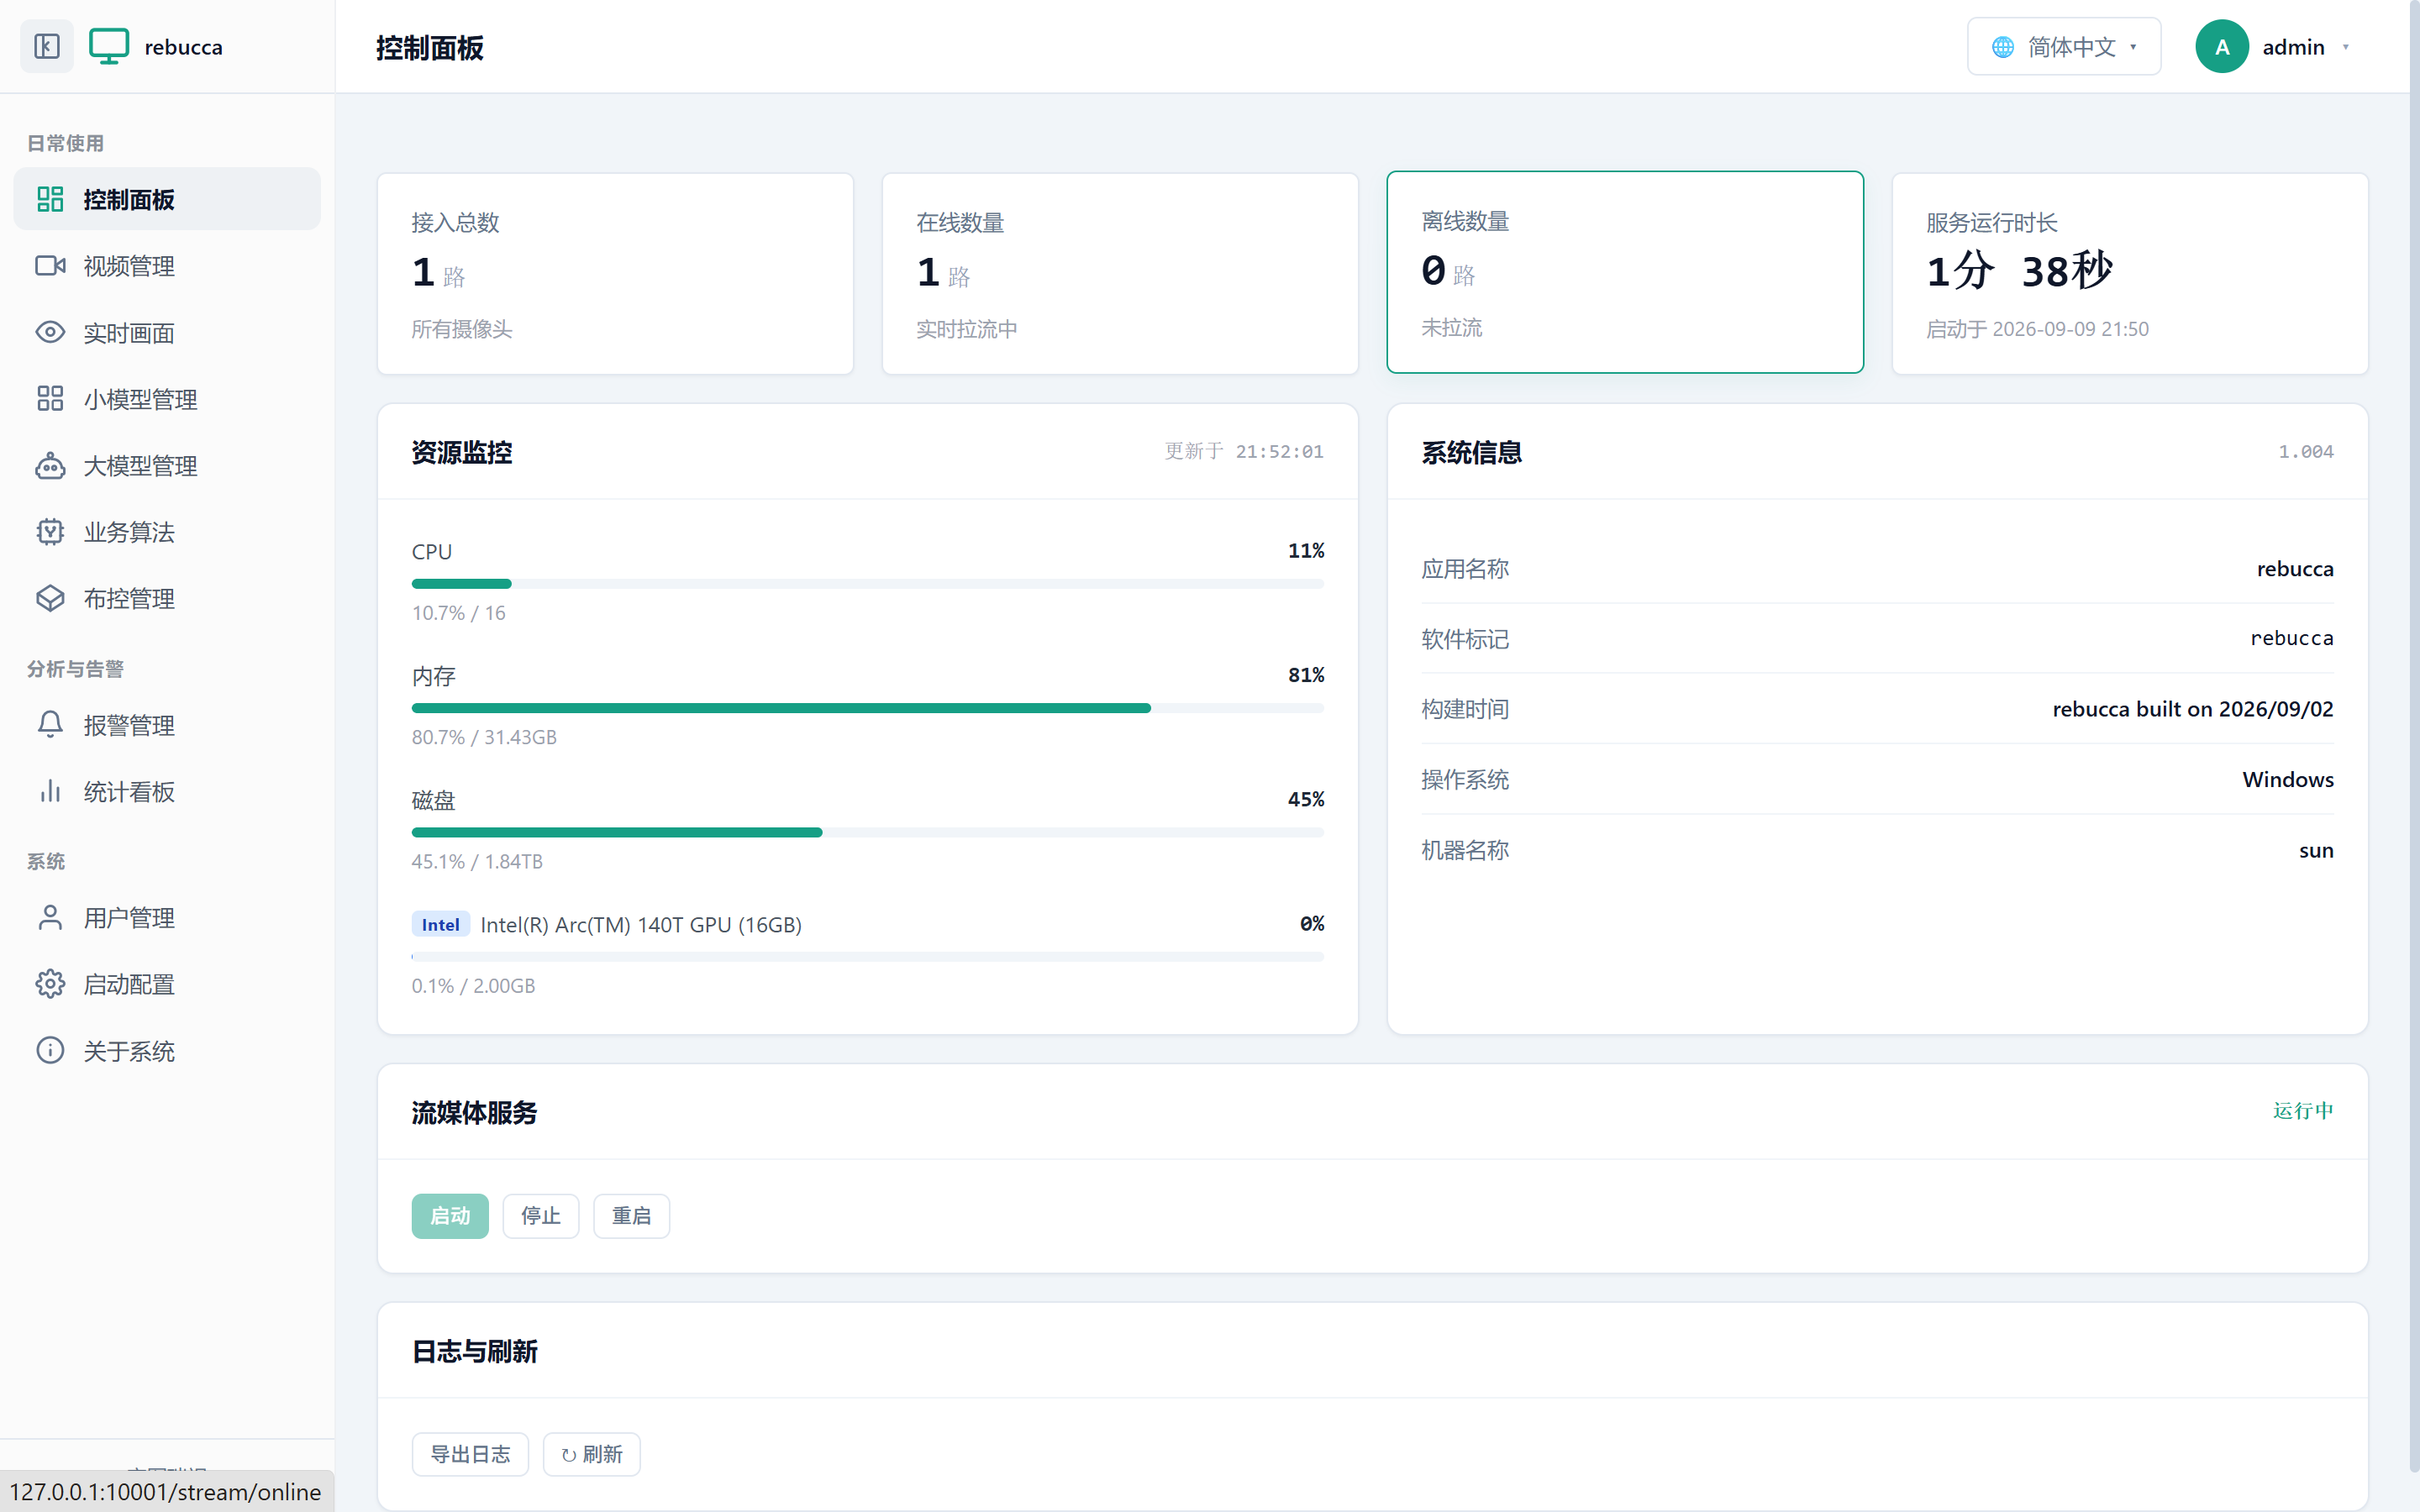Click the 布控管理 cube icon
The height and width of the screenshot is (1512, 2420).
[50, 598]
